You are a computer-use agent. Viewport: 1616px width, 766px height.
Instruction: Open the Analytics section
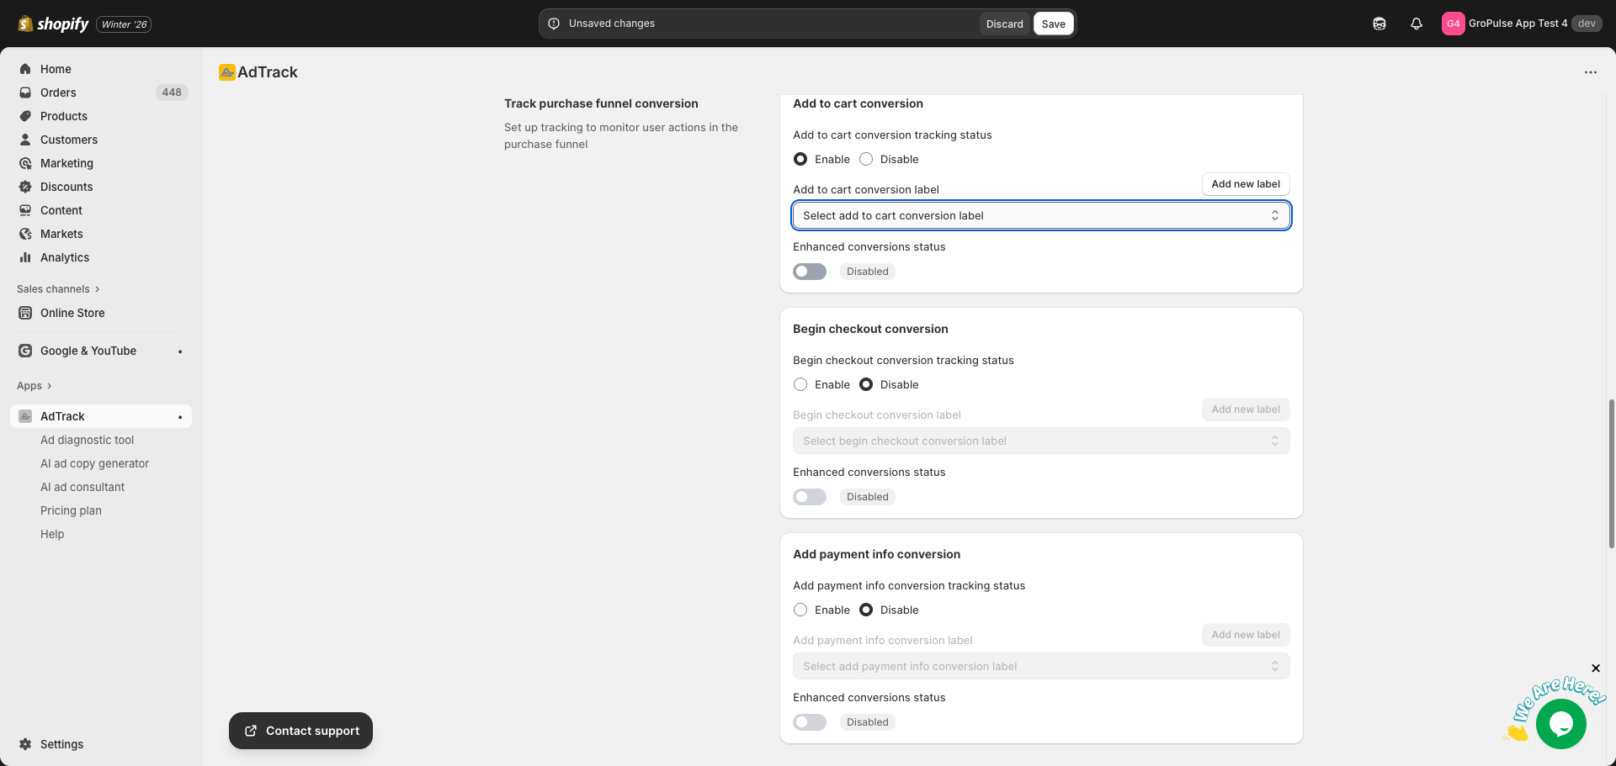click(65, 257)
